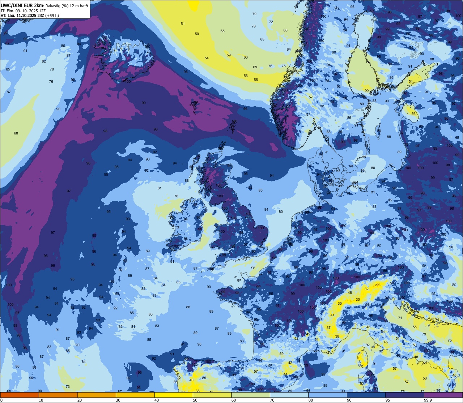463x403 pixels.
Task: Select the 80–90 light blue legend segment
Action: coord(328,395)
